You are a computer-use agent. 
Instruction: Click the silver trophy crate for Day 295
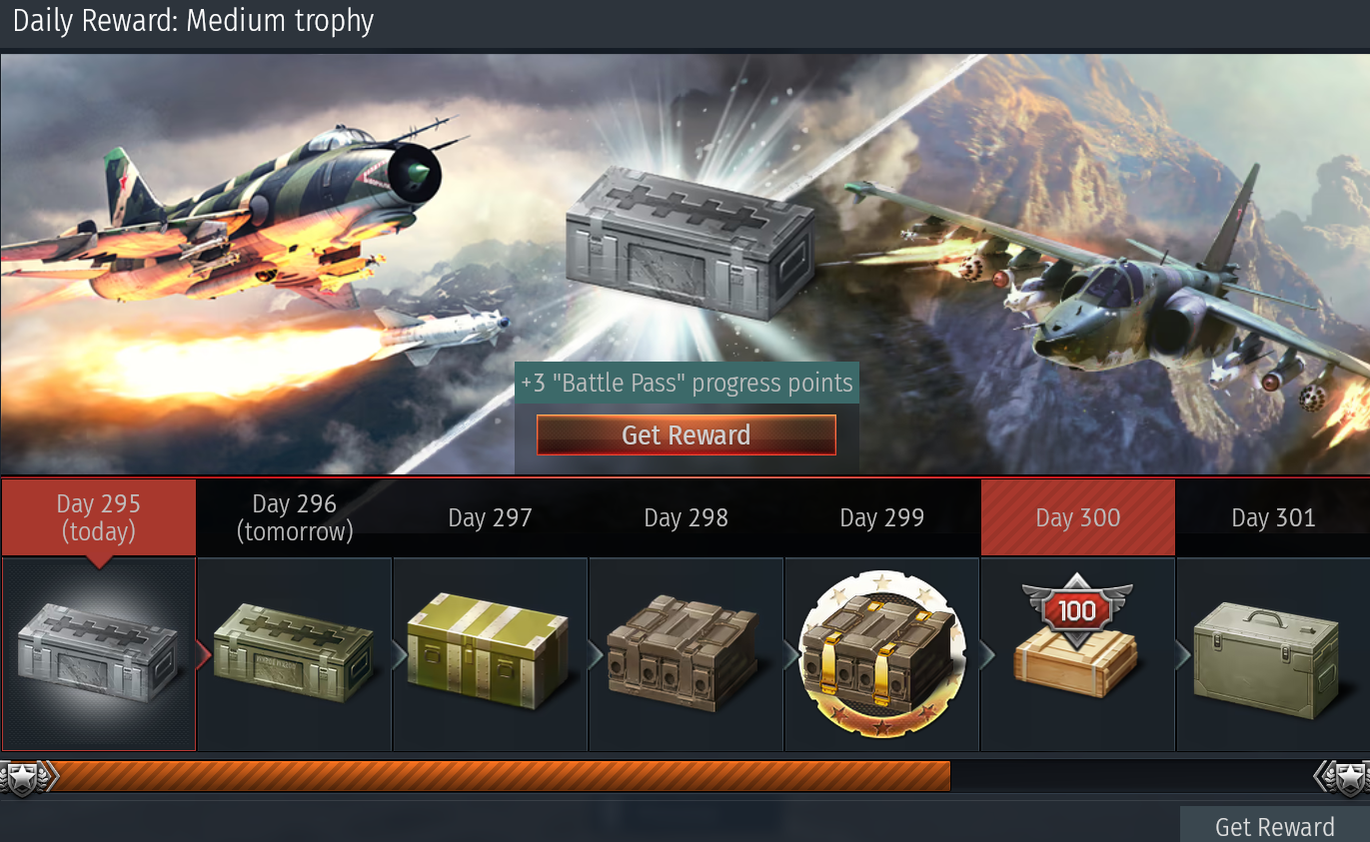[x=98, y=653]
